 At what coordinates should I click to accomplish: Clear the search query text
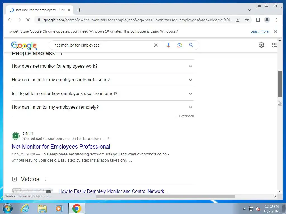click(156, 45)
